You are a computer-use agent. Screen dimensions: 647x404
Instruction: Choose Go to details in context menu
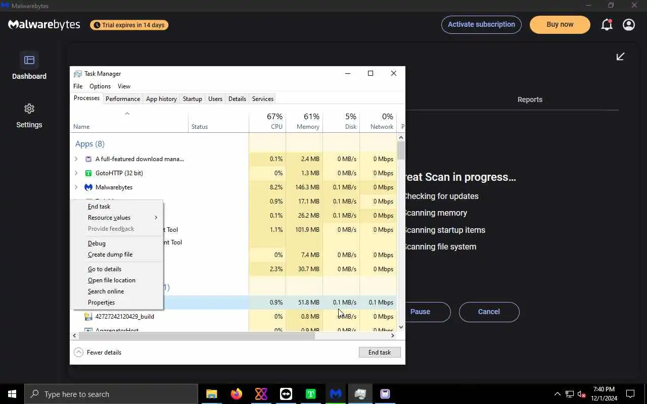coord(117,269)
